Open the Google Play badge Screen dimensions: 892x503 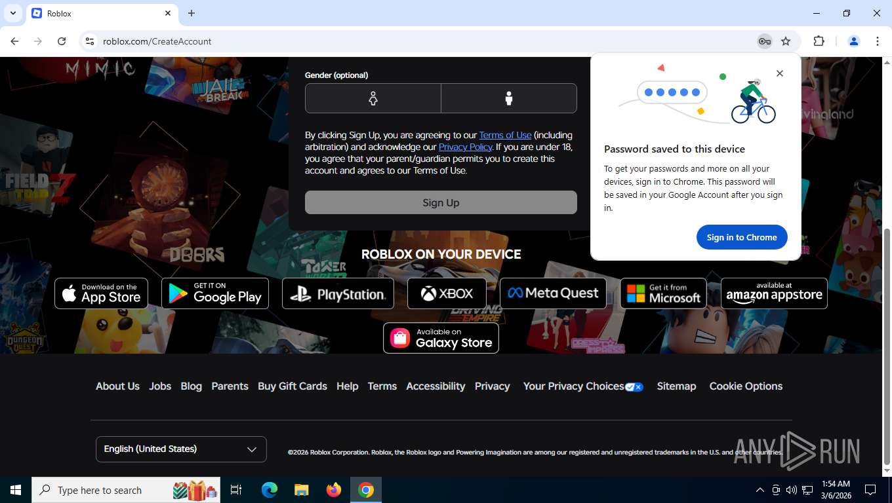(x=215, y=293)
